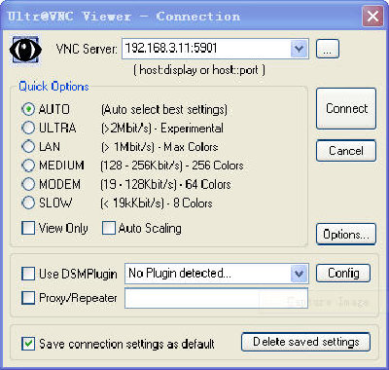Click Delete saved settings button

click(x=306, y=342)
